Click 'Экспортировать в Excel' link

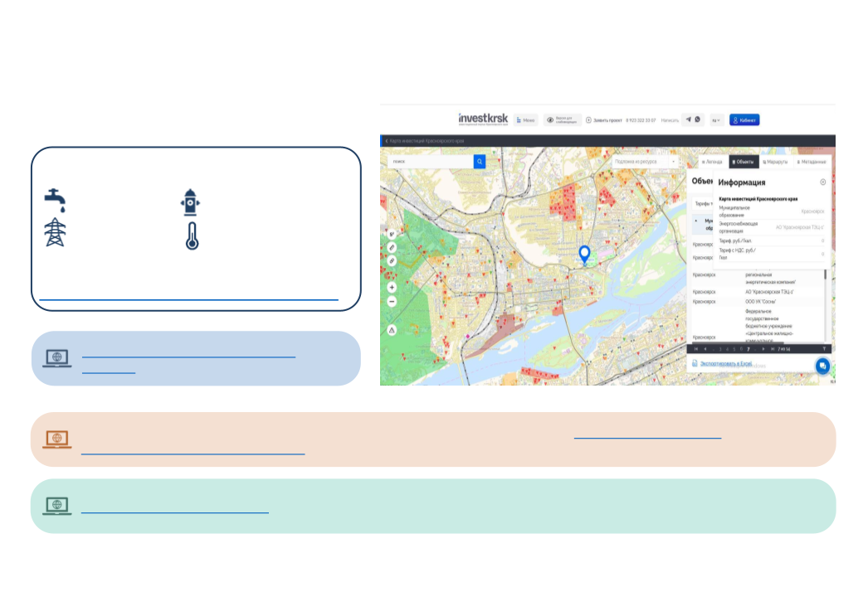tap(724, 363)
